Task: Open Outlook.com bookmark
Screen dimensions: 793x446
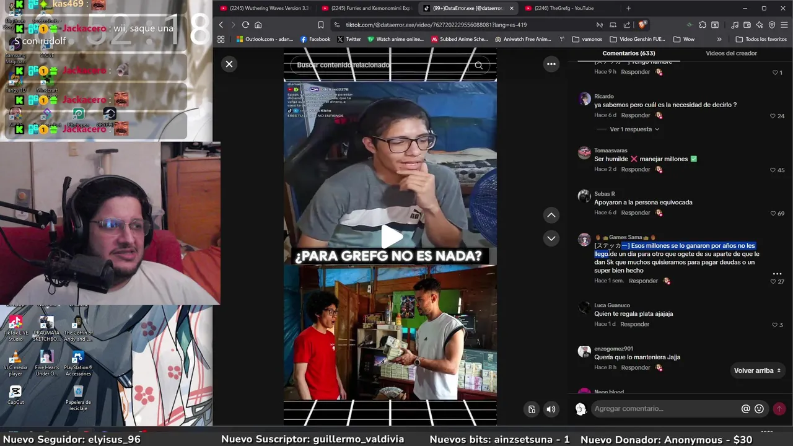Action: tap(265, 39)
